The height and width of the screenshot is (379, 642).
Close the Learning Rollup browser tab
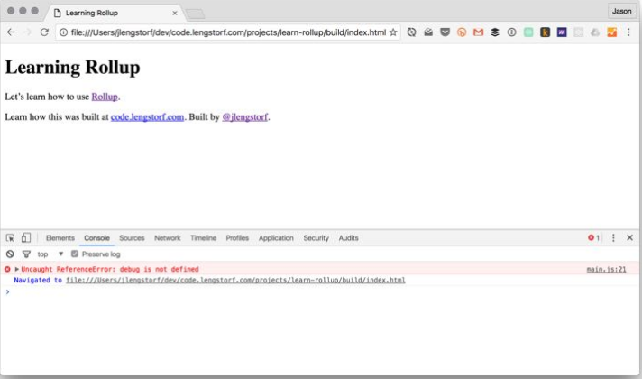(x=175, y=14)
